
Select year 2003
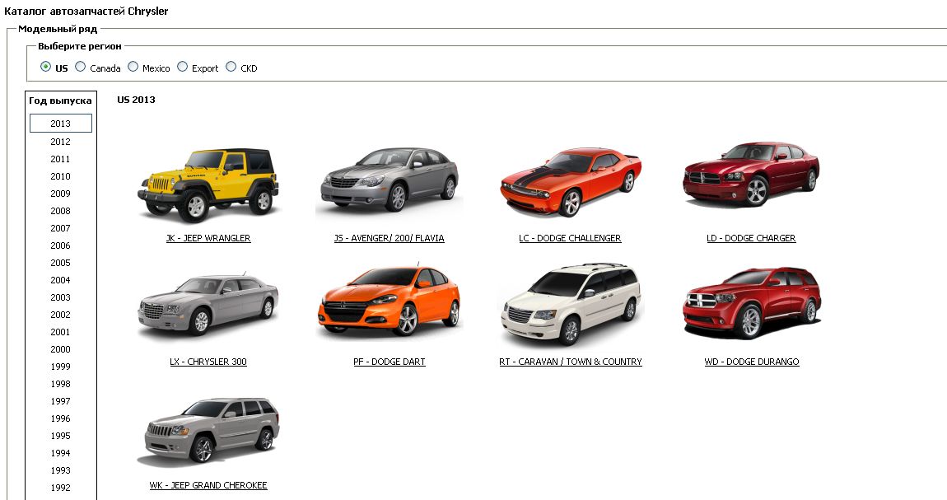[x=60, y=297]
